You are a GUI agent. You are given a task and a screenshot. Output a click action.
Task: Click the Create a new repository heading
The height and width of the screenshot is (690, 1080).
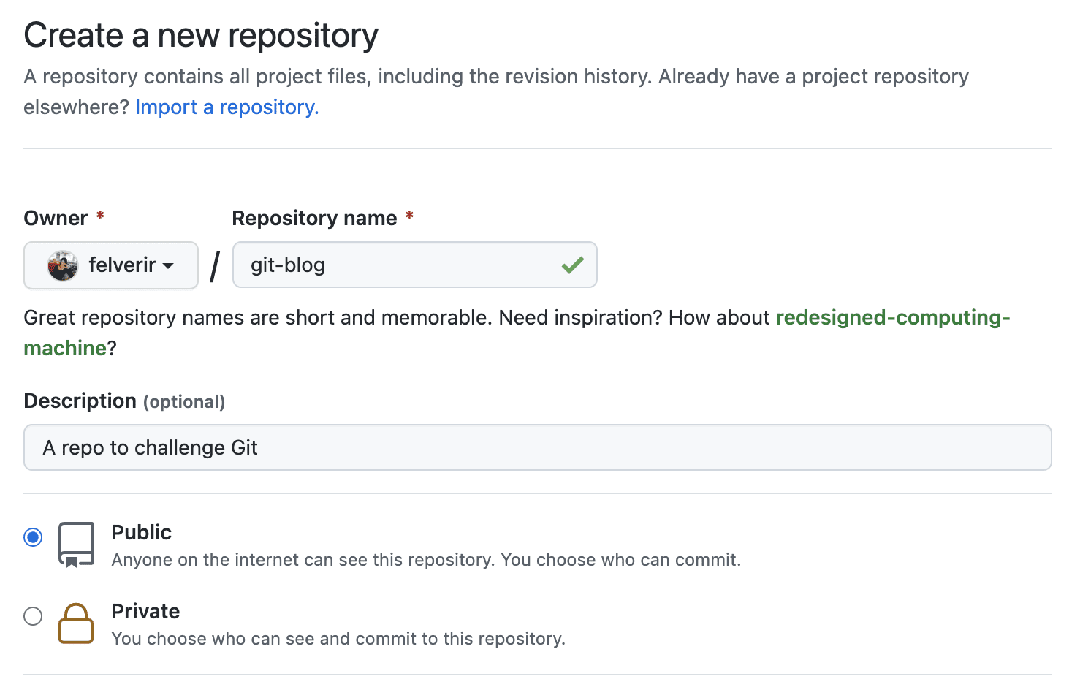201,34
